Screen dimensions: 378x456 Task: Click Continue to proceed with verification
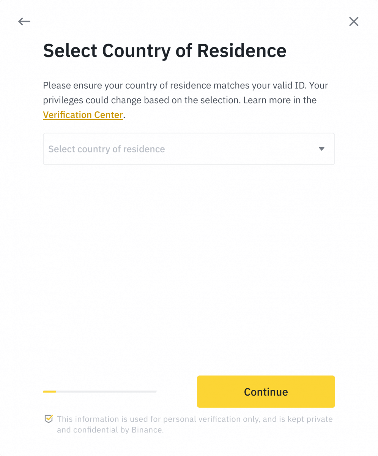(266, 391)
